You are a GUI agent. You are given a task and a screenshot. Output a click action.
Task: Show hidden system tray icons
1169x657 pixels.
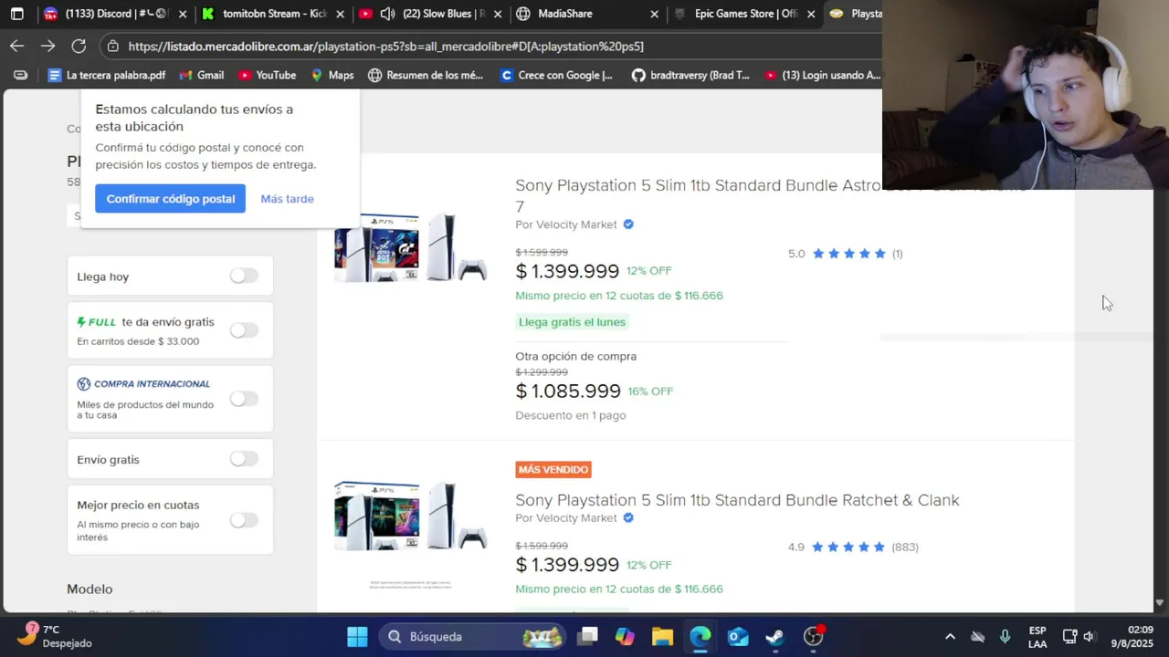tap(950, 636)
